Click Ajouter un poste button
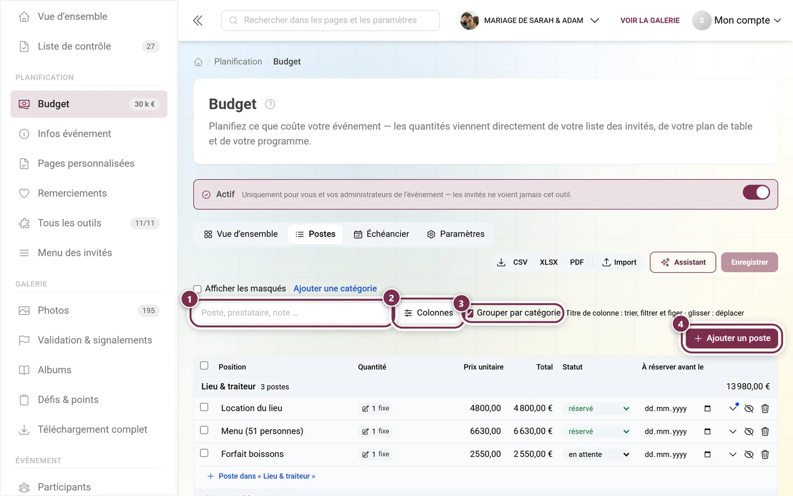Viewport: 793px width, 496px height. (x=732, y=338)
